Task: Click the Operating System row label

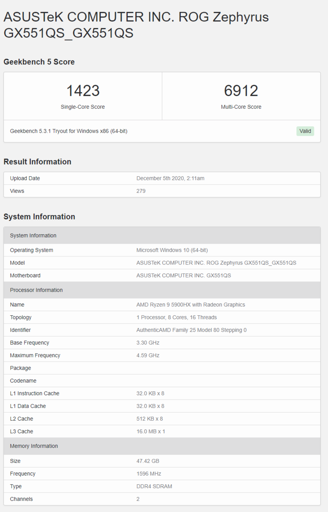Action: click(x=32, y=250)
